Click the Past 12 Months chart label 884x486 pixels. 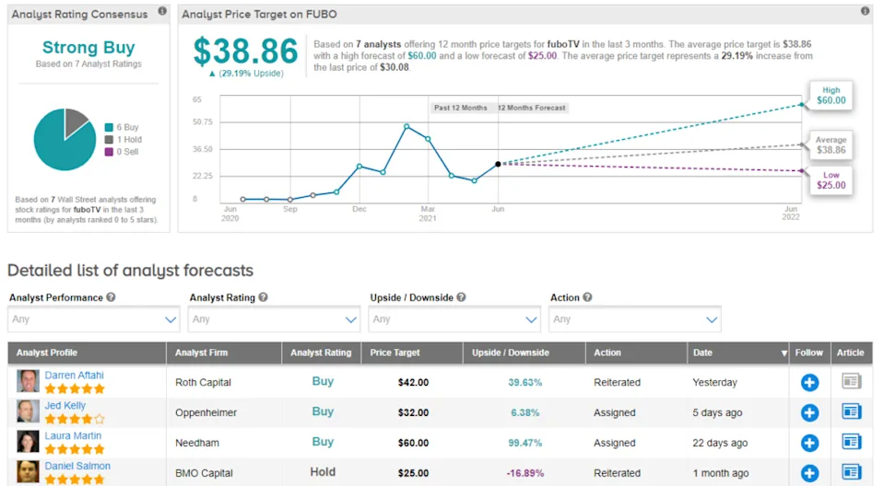(461, 108)
